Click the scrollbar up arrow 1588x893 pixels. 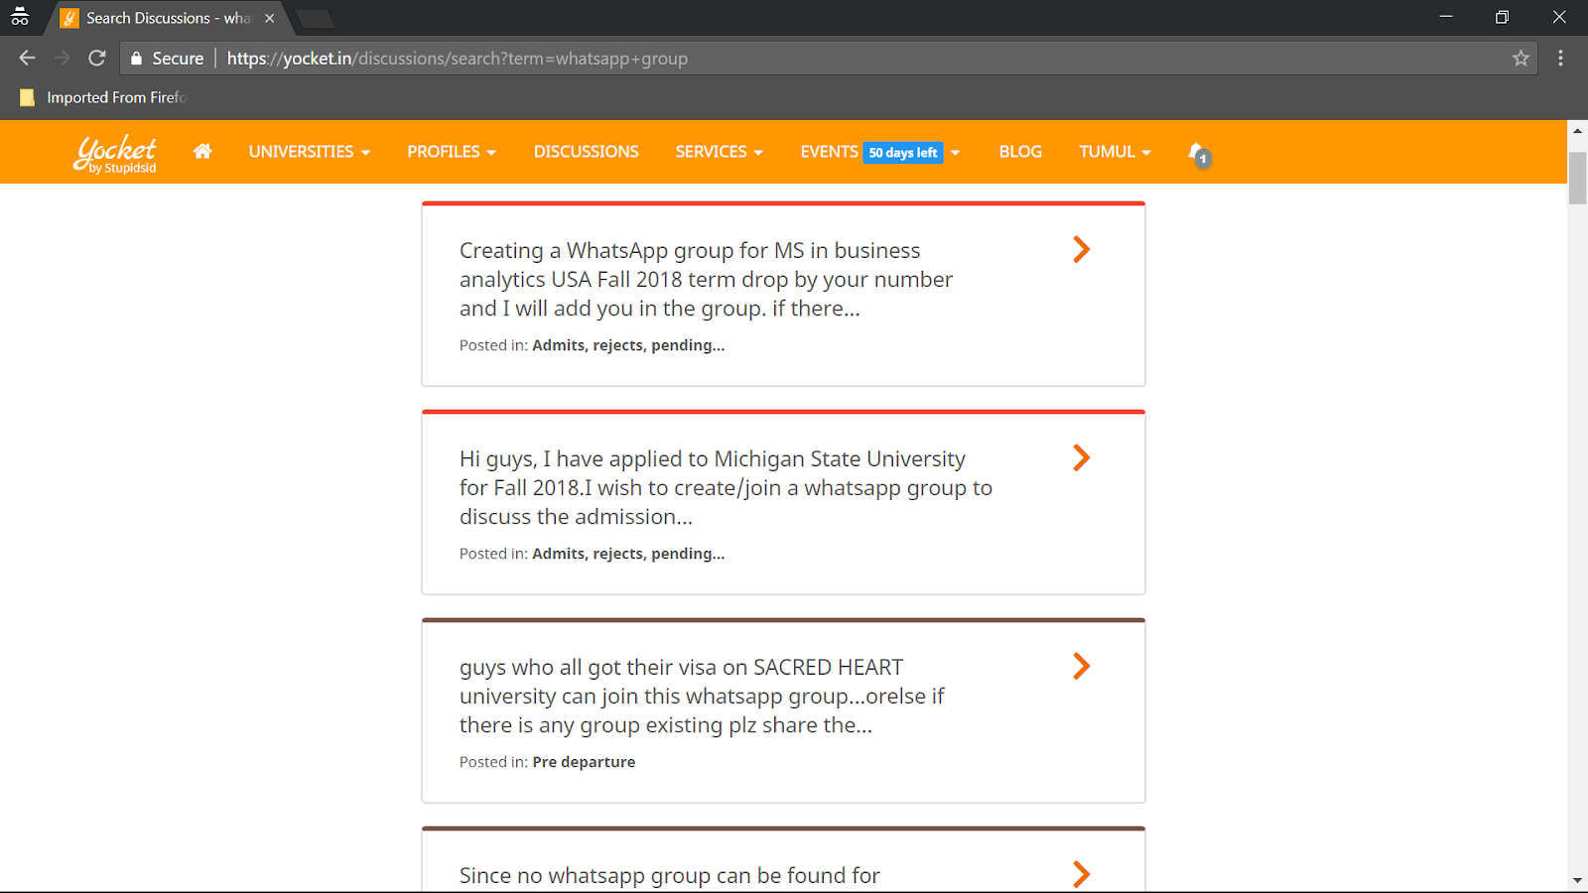coord(1577,130)
